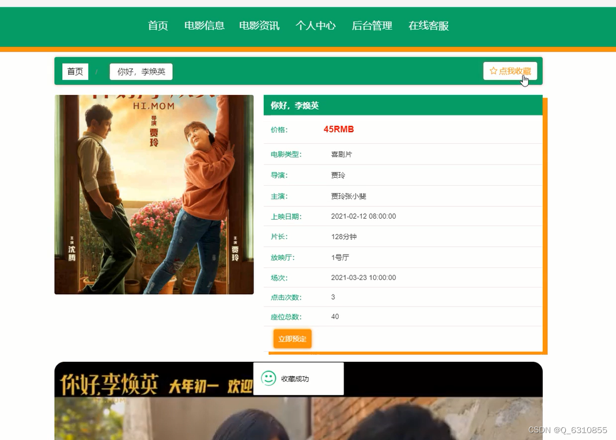Click the 喜剧片 movie type value
This screenshot has width=616, height=440.
pyautogui.click(x=341, y=155)
